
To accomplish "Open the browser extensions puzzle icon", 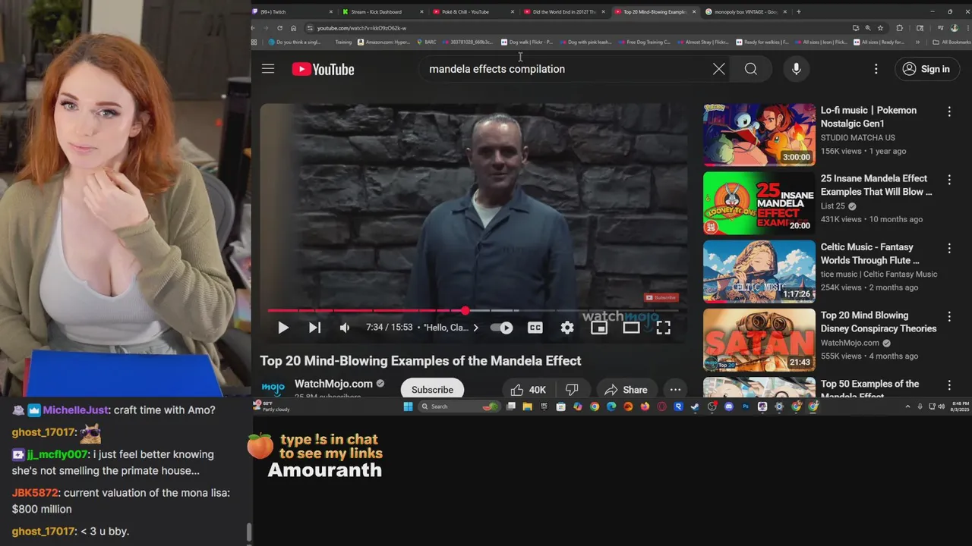I will (900, 28).
